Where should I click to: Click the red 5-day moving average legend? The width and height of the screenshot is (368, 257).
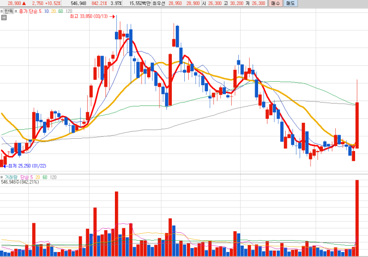pyautogui.click(x=40, y=11)
